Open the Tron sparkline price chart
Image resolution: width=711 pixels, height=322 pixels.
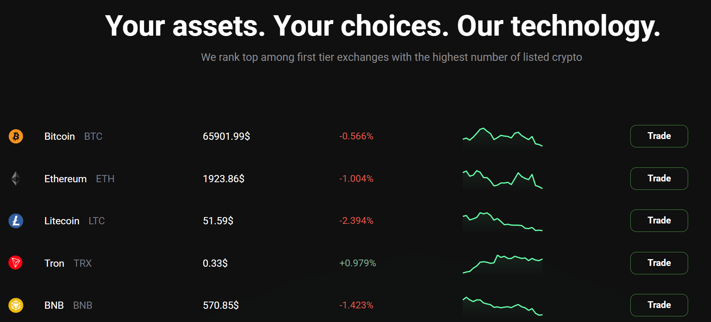tap(503, 264)
